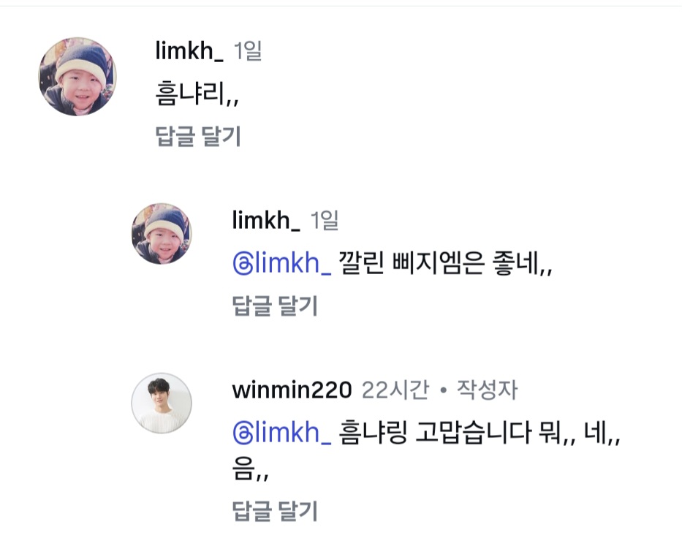
Task: Open limkh_'s profile picture on the top comment
Action: (77, 77)
